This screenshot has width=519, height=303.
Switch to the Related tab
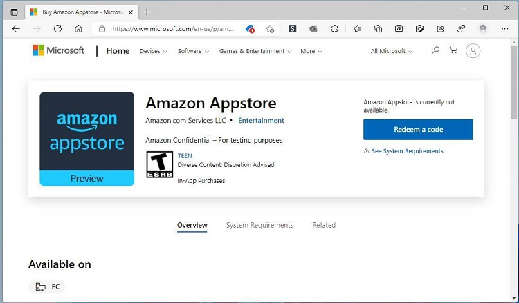(324, 225)
